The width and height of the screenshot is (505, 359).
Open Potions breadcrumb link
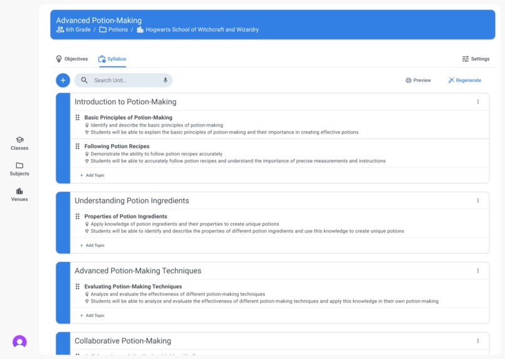[118, 29]
